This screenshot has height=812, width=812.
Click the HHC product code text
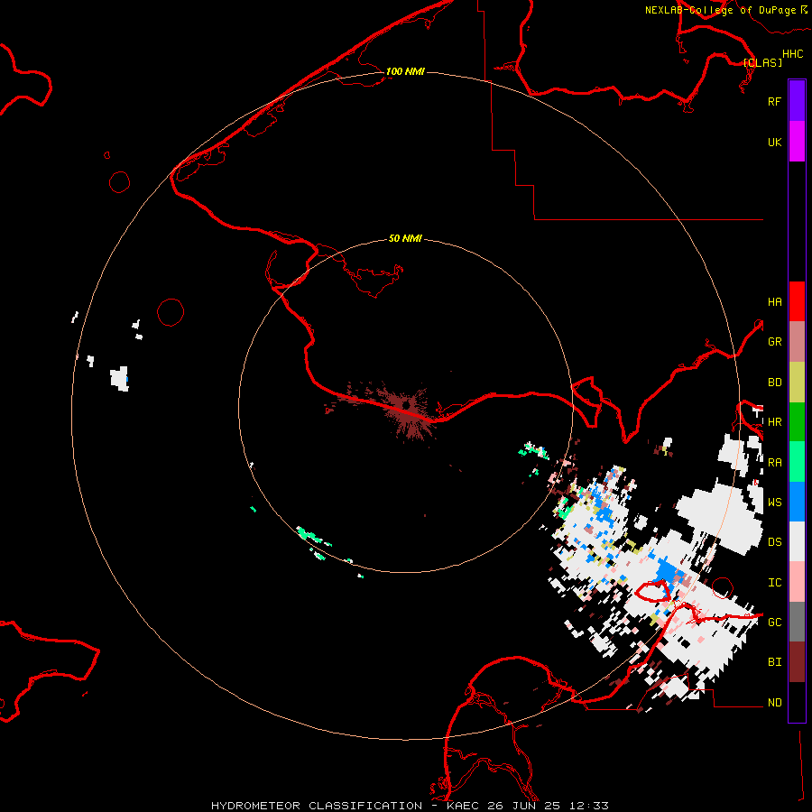(792, 54)
